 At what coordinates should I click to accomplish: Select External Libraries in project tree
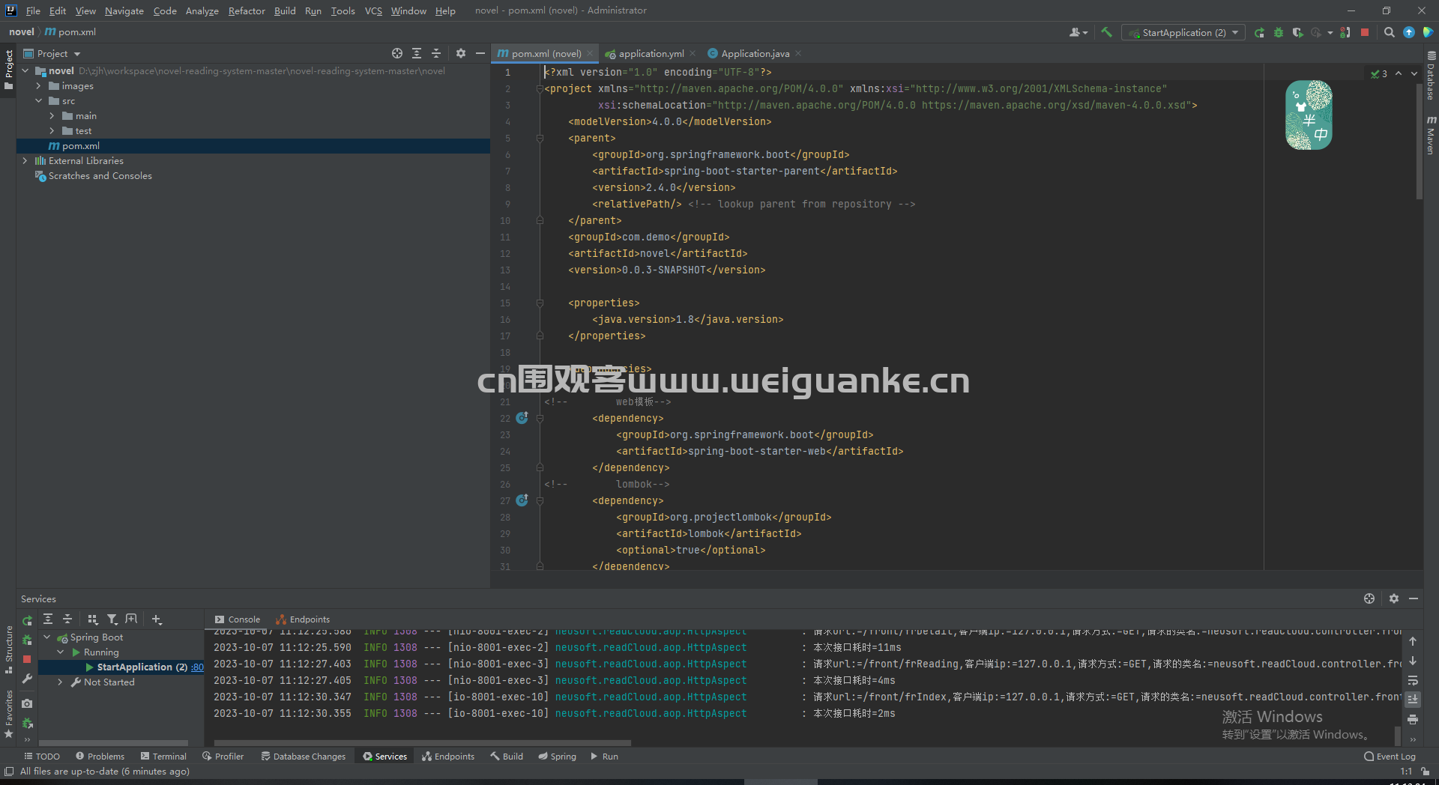pyautogui.click(x=86, y=161)
